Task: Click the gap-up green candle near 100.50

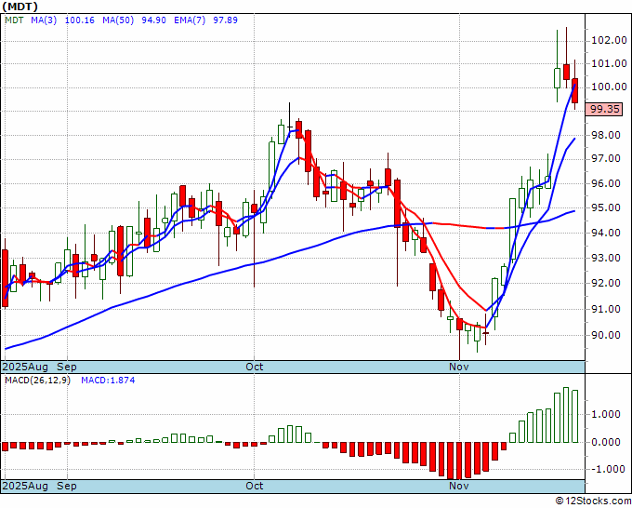Action: (557, 78)
